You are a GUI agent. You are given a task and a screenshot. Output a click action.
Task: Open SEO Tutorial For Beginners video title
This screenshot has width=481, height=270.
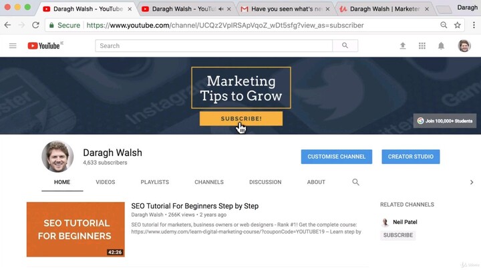coord(195,206)
